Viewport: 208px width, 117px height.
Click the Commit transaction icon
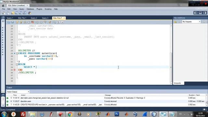(37, 22)
